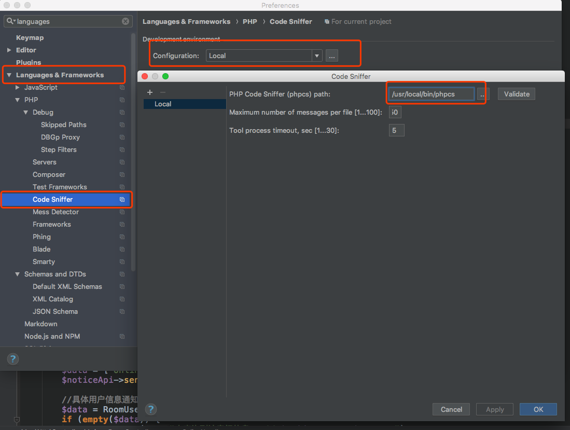Click the search magnifier icon
The height and width of the screenshot is (430, 570).
click(10, 21)
